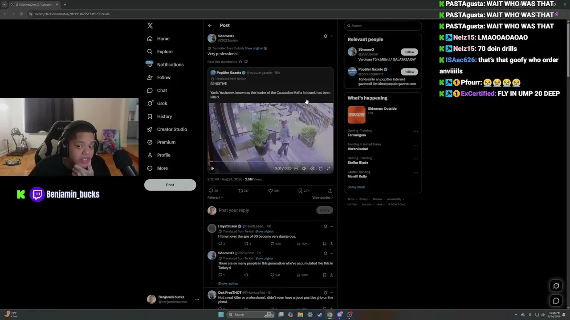Toggle picture-in-picture on the video

[321, 168]
